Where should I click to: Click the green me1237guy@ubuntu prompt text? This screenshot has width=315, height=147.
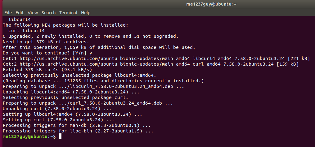point(25,136)
